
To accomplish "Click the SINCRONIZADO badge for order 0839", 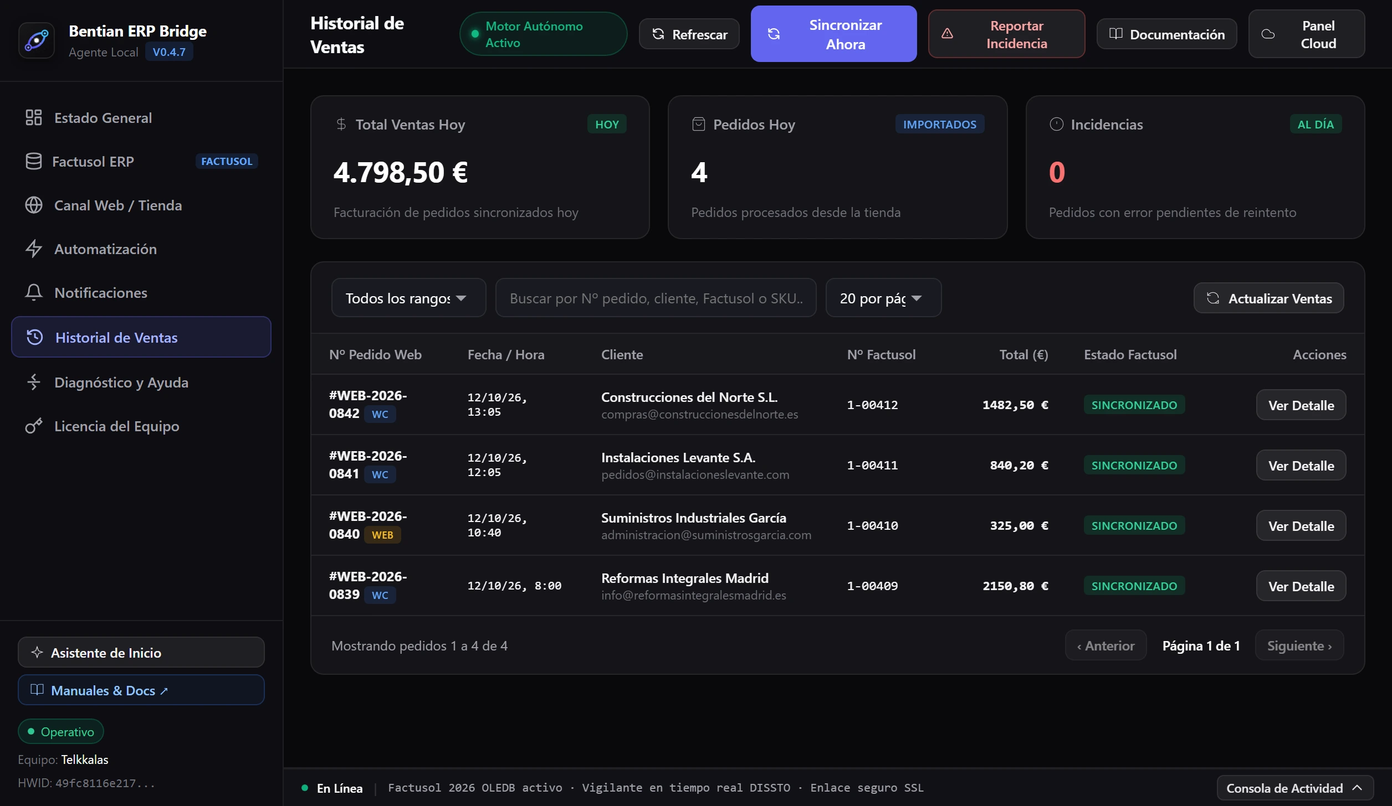I will click(x=1134, y=586).
